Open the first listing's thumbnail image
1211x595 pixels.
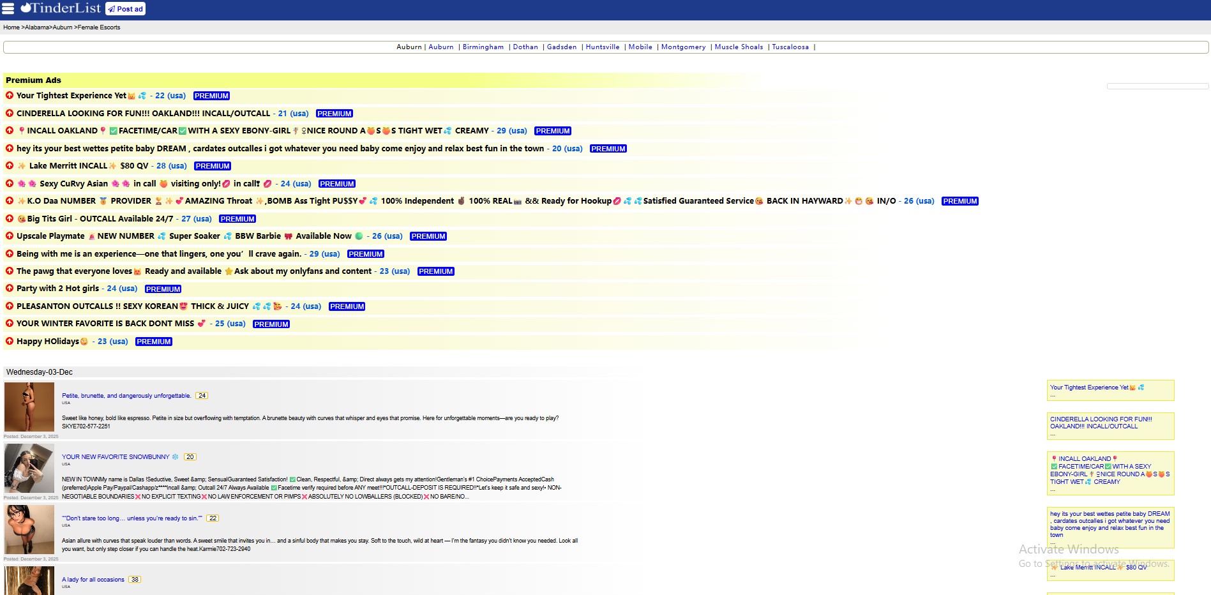coord(29,407)
